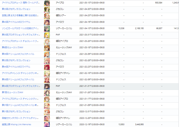Image resolution: width=180 pixels, height=127 pixels.
Task: Open the アイドルプロデュース 情熱! ワールドグ... link
Action: click(21, 3)
